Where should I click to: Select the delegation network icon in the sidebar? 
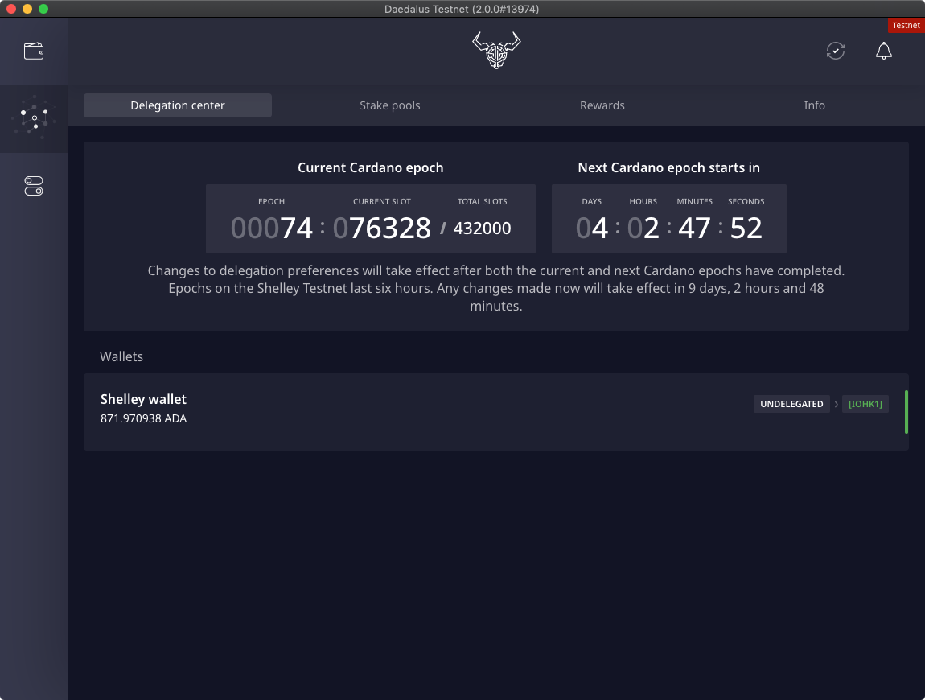pyautogui.click(x=34, y=119)
